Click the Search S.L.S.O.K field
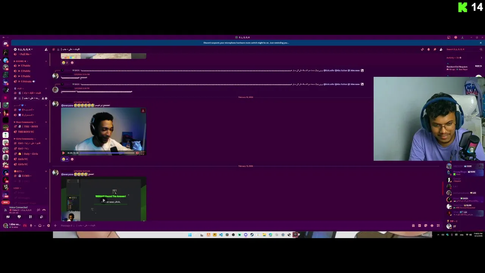Image resolution: width=485 pixels, height=273 pixels. 463,49
